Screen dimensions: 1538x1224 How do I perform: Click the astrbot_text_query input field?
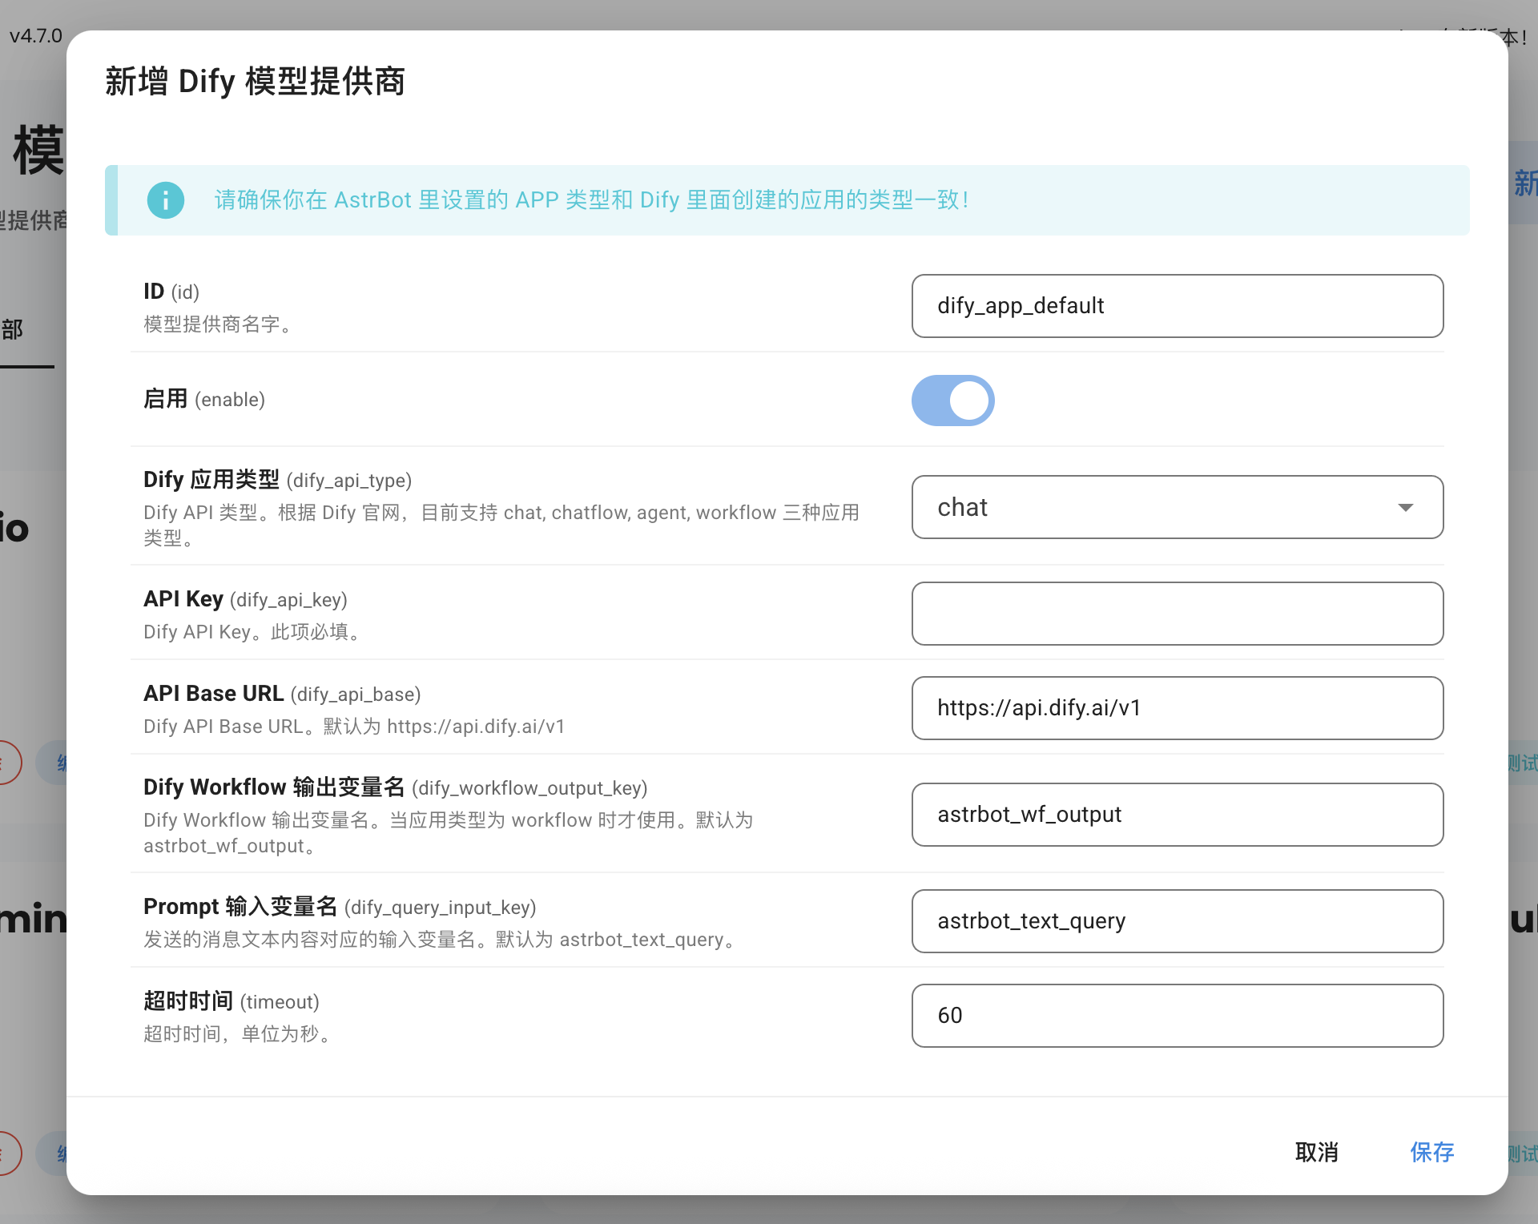(x=1177, y=921)
